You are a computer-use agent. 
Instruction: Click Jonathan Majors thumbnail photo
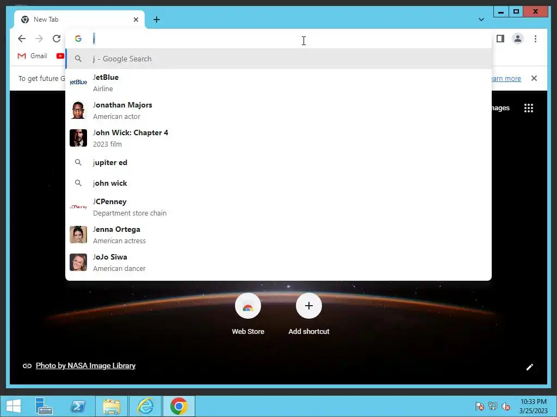[78, 110]
